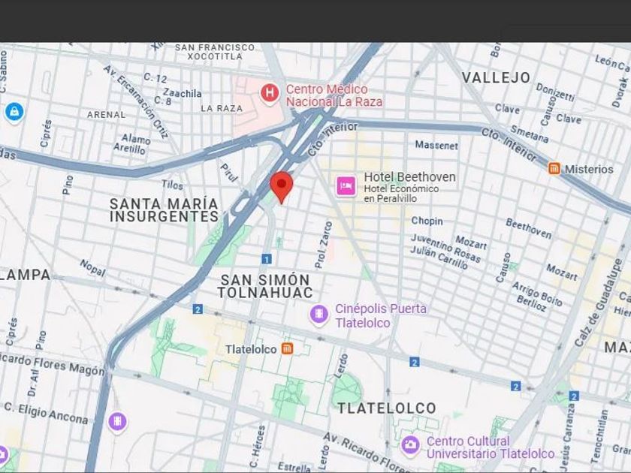This screenshot has height=473, width=631.
Task: Click the hospital icon for Centro Médico La Raza
Action: (270, 94)
